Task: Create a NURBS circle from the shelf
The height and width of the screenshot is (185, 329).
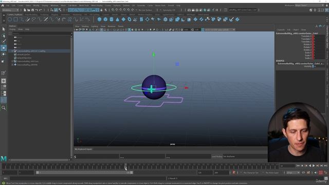Action: 10,20
